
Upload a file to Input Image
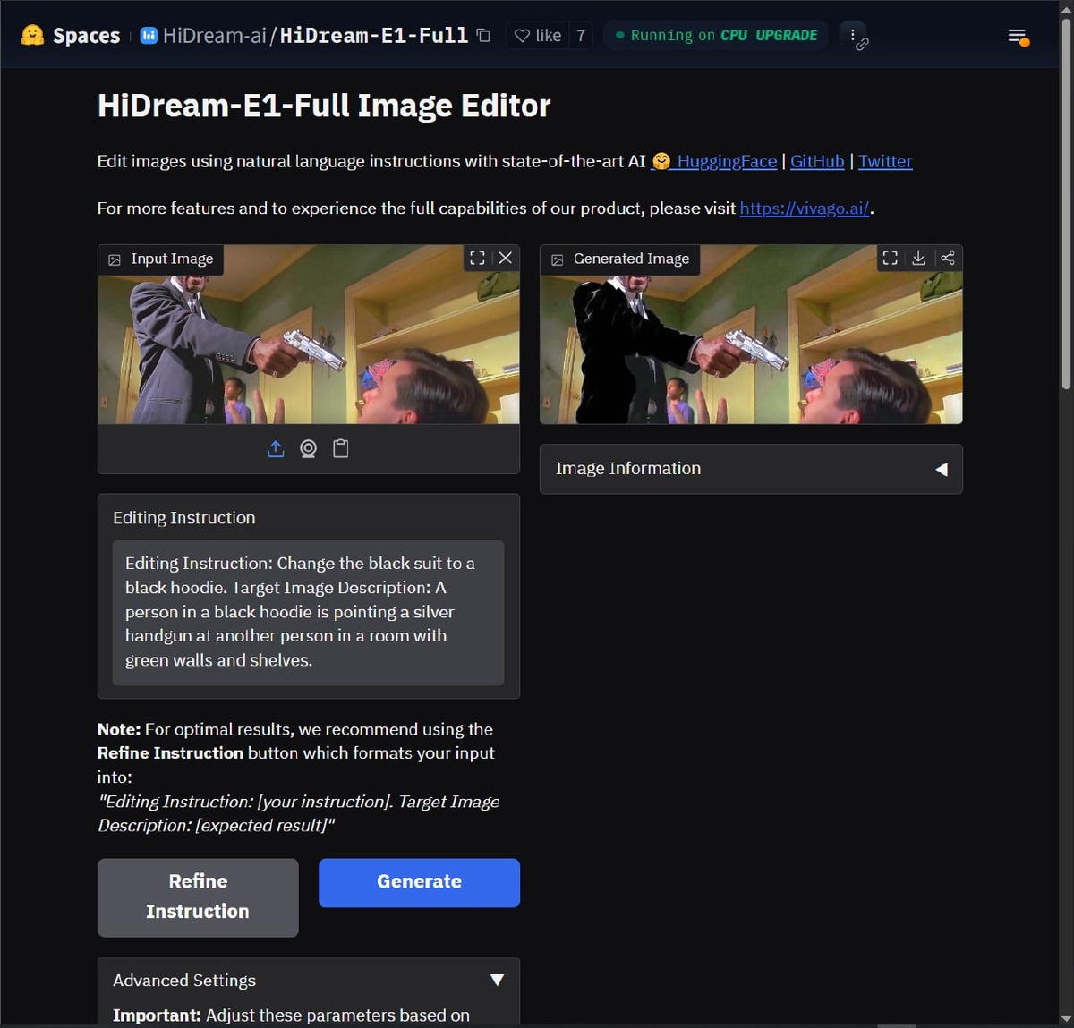pyautogui.click(x=276, y=448)
